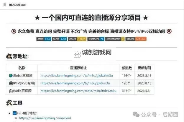Image resolution: width=184 pixels, height=122 pixels.
Task: Click the license GPL-3.0 badge
Action: (136, 39)
